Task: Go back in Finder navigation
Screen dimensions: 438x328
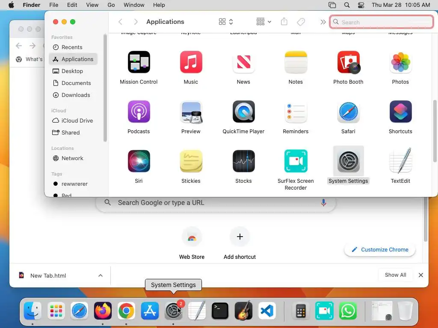Action: click(120, 22)
